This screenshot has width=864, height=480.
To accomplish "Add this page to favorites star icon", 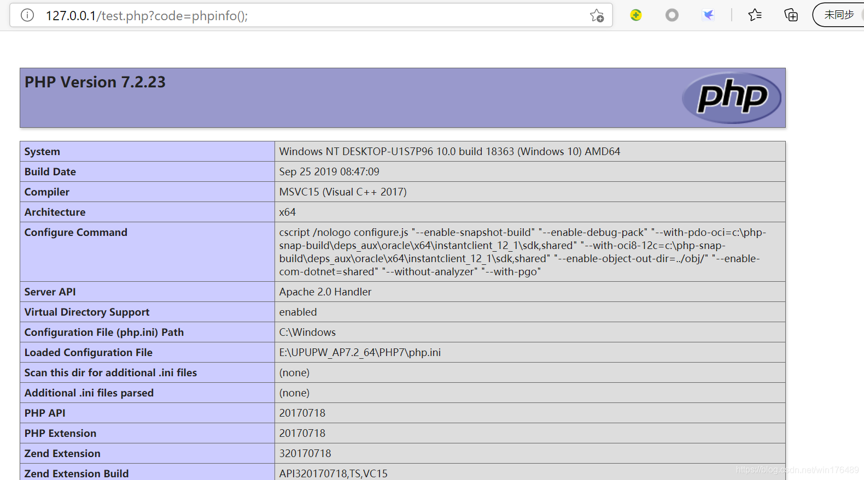I will (x=597, y=15).
